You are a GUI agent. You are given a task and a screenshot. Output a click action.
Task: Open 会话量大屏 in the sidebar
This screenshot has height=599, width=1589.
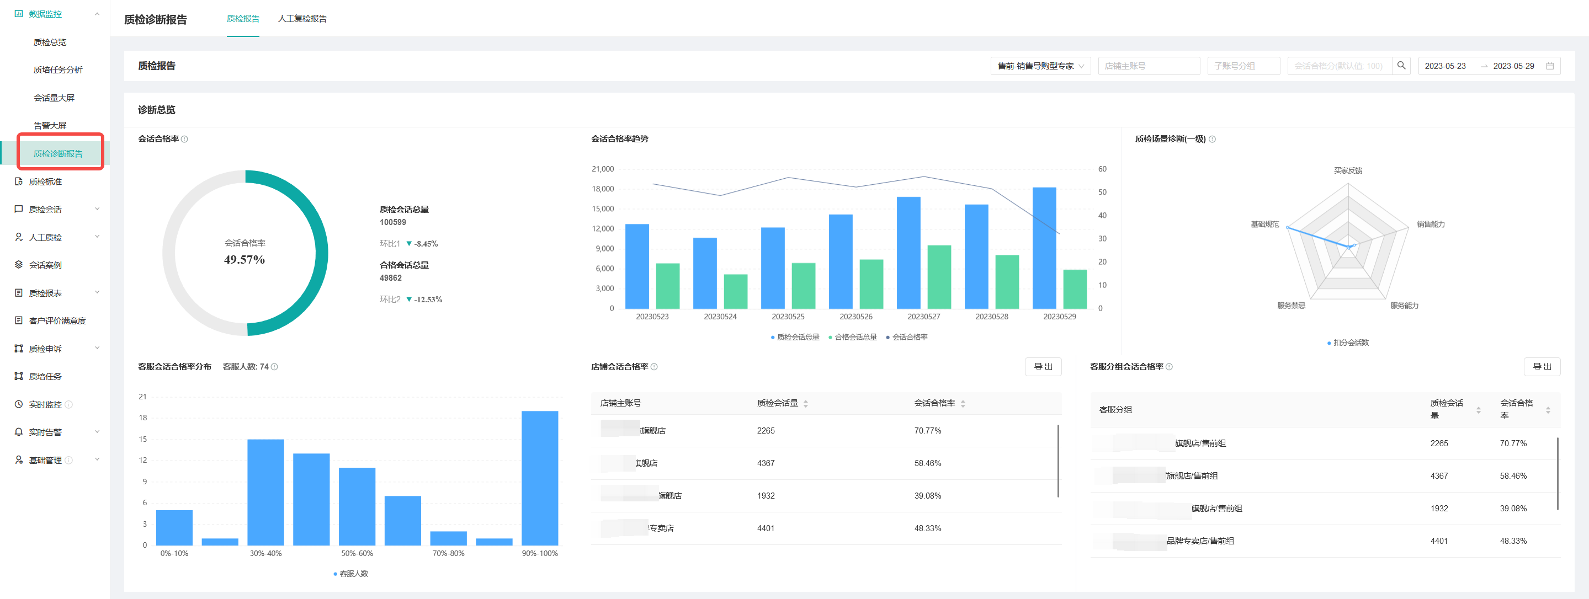pos(54,98)
